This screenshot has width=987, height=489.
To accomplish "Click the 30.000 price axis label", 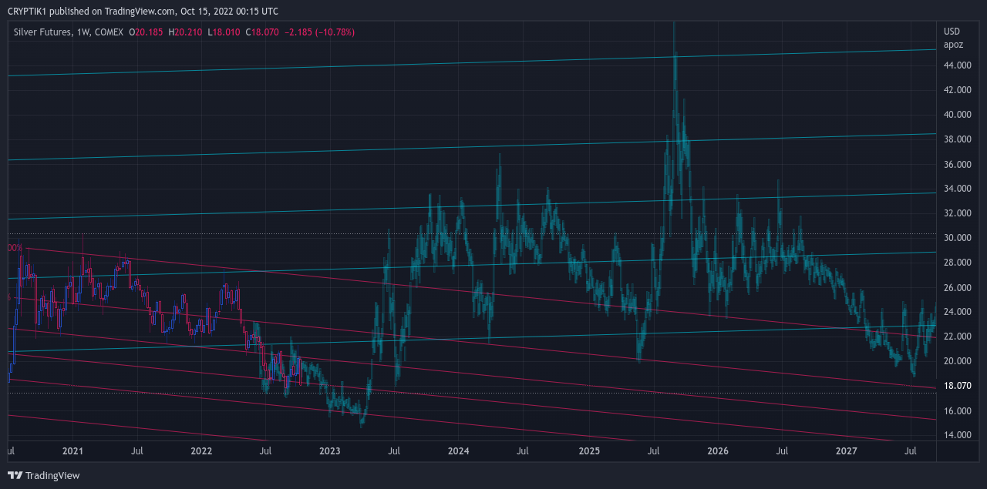I will pyautogui.click(x=958, y=238).
